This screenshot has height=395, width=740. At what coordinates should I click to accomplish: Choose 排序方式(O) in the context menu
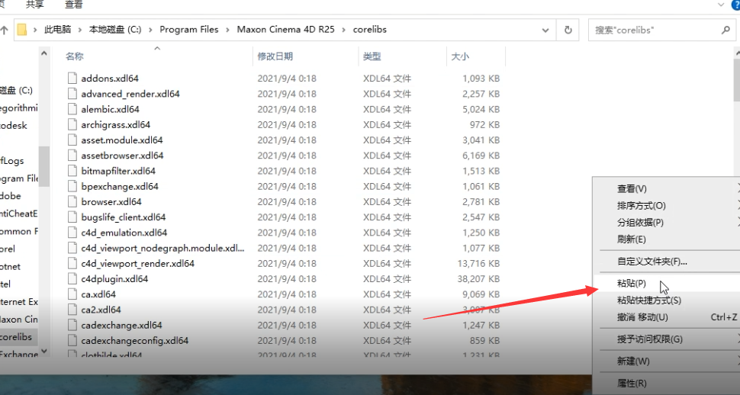point(666,206)
